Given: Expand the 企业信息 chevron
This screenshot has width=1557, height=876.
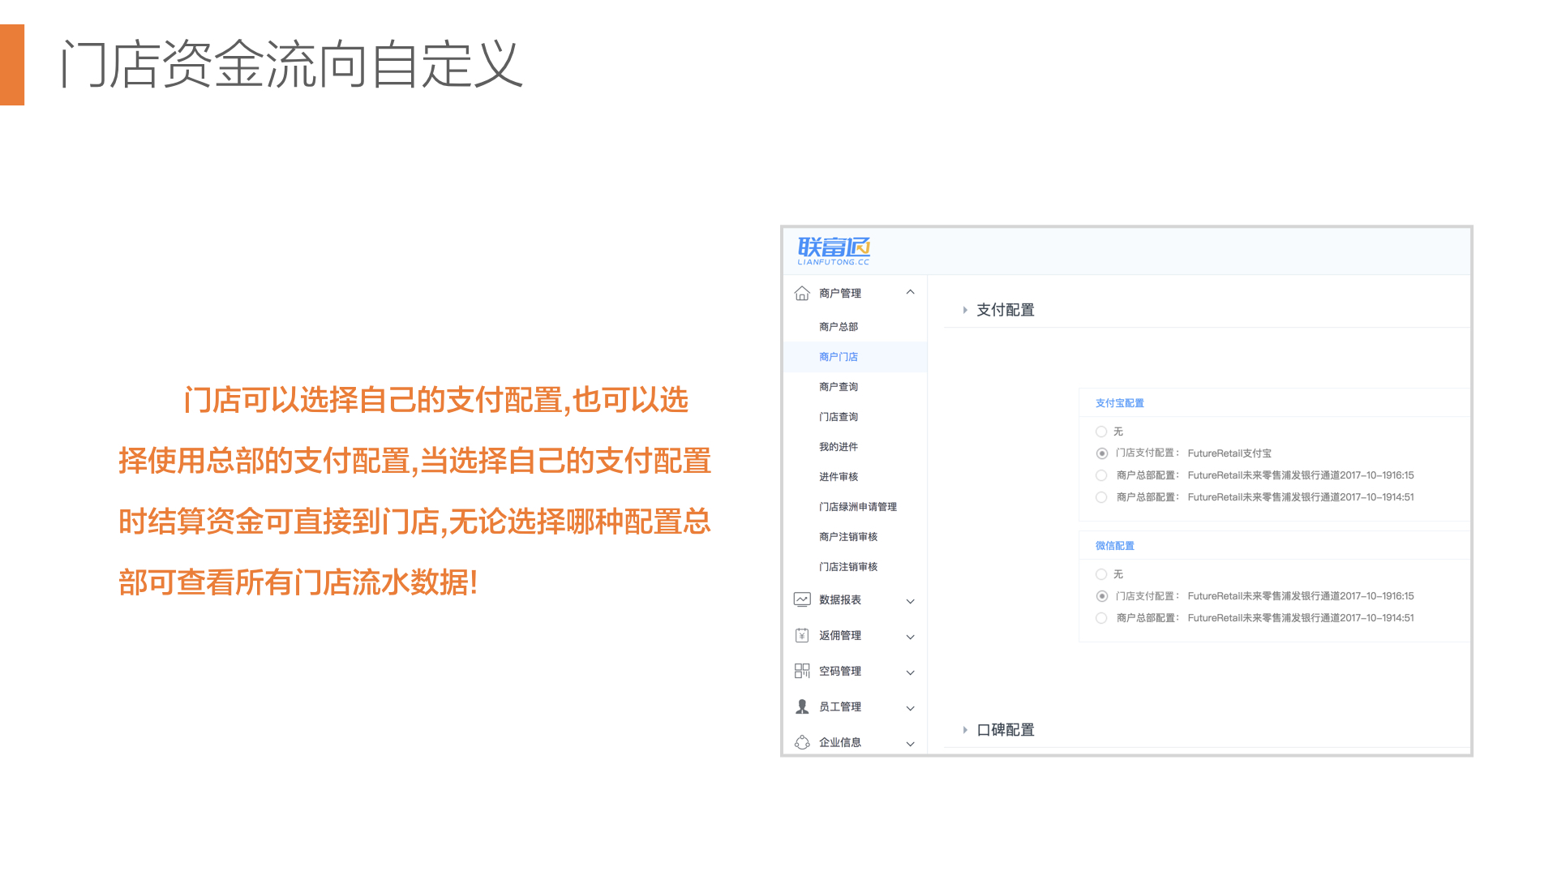Looking at the screenshot, I should point(910,744).
